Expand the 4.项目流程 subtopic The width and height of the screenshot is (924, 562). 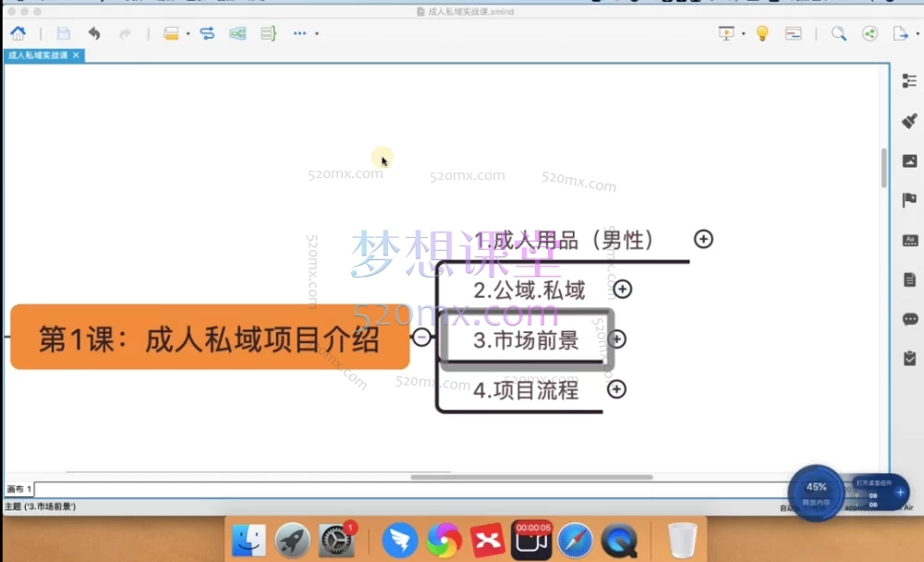tap(616, 389)
